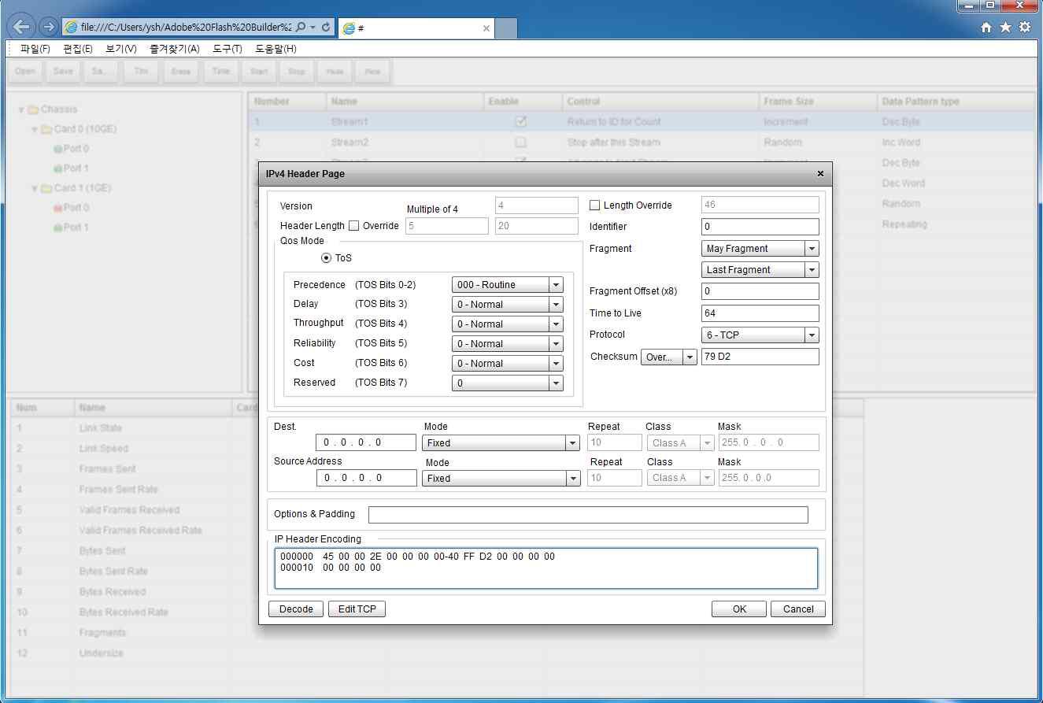Open the 편집(E) menu

(78, 49)
